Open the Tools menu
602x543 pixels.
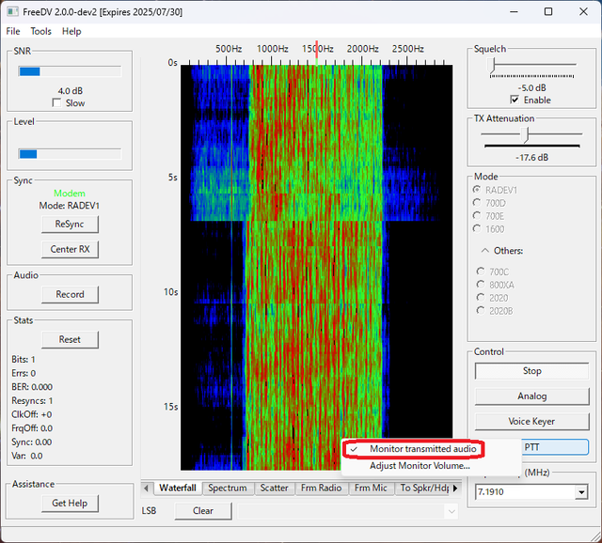coord(40,31)
